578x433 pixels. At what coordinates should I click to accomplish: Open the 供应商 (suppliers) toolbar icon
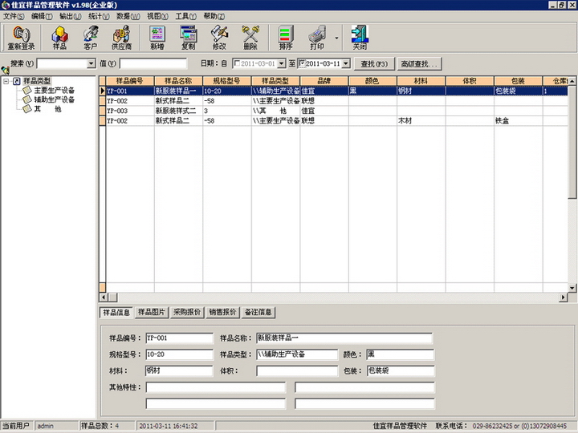(121, 37)
